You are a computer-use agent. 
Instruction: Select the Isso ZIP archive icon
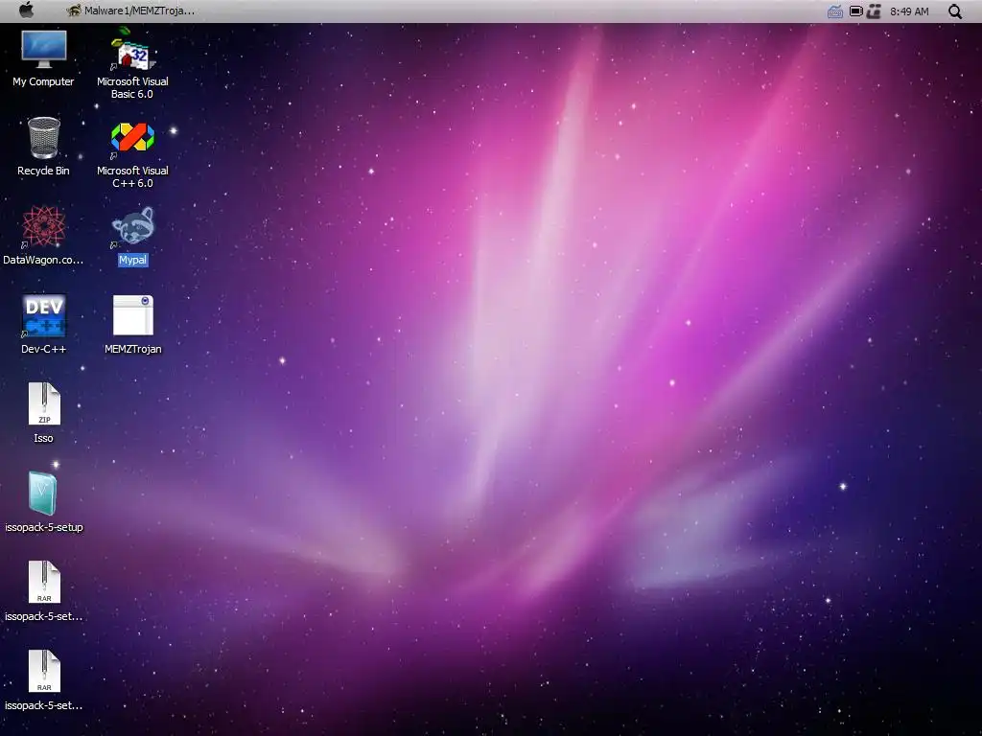[44, 404]
